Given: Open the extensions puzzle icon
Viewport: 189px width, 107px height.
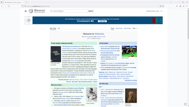Looking at the screenshot, I should [184, 6].
